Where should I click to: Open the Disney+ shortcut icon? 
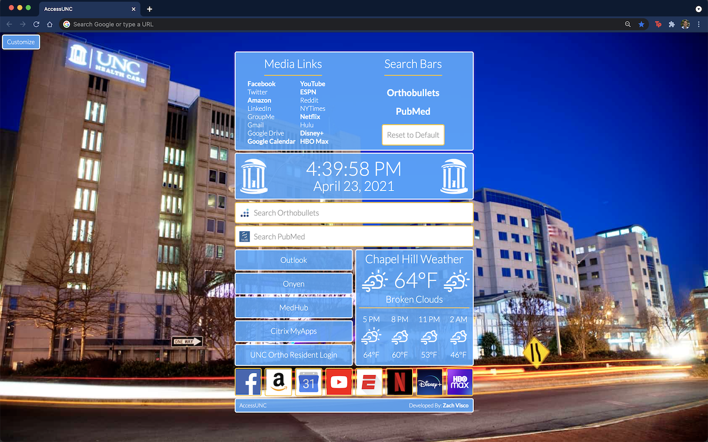[430, 382]
